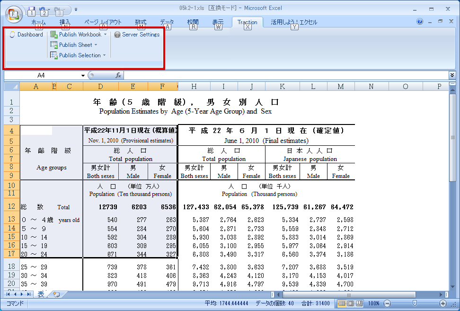Click Publish Sheet button
This screenshot has width=460, height=311.
pyautogui.click(x=71, y=45)
